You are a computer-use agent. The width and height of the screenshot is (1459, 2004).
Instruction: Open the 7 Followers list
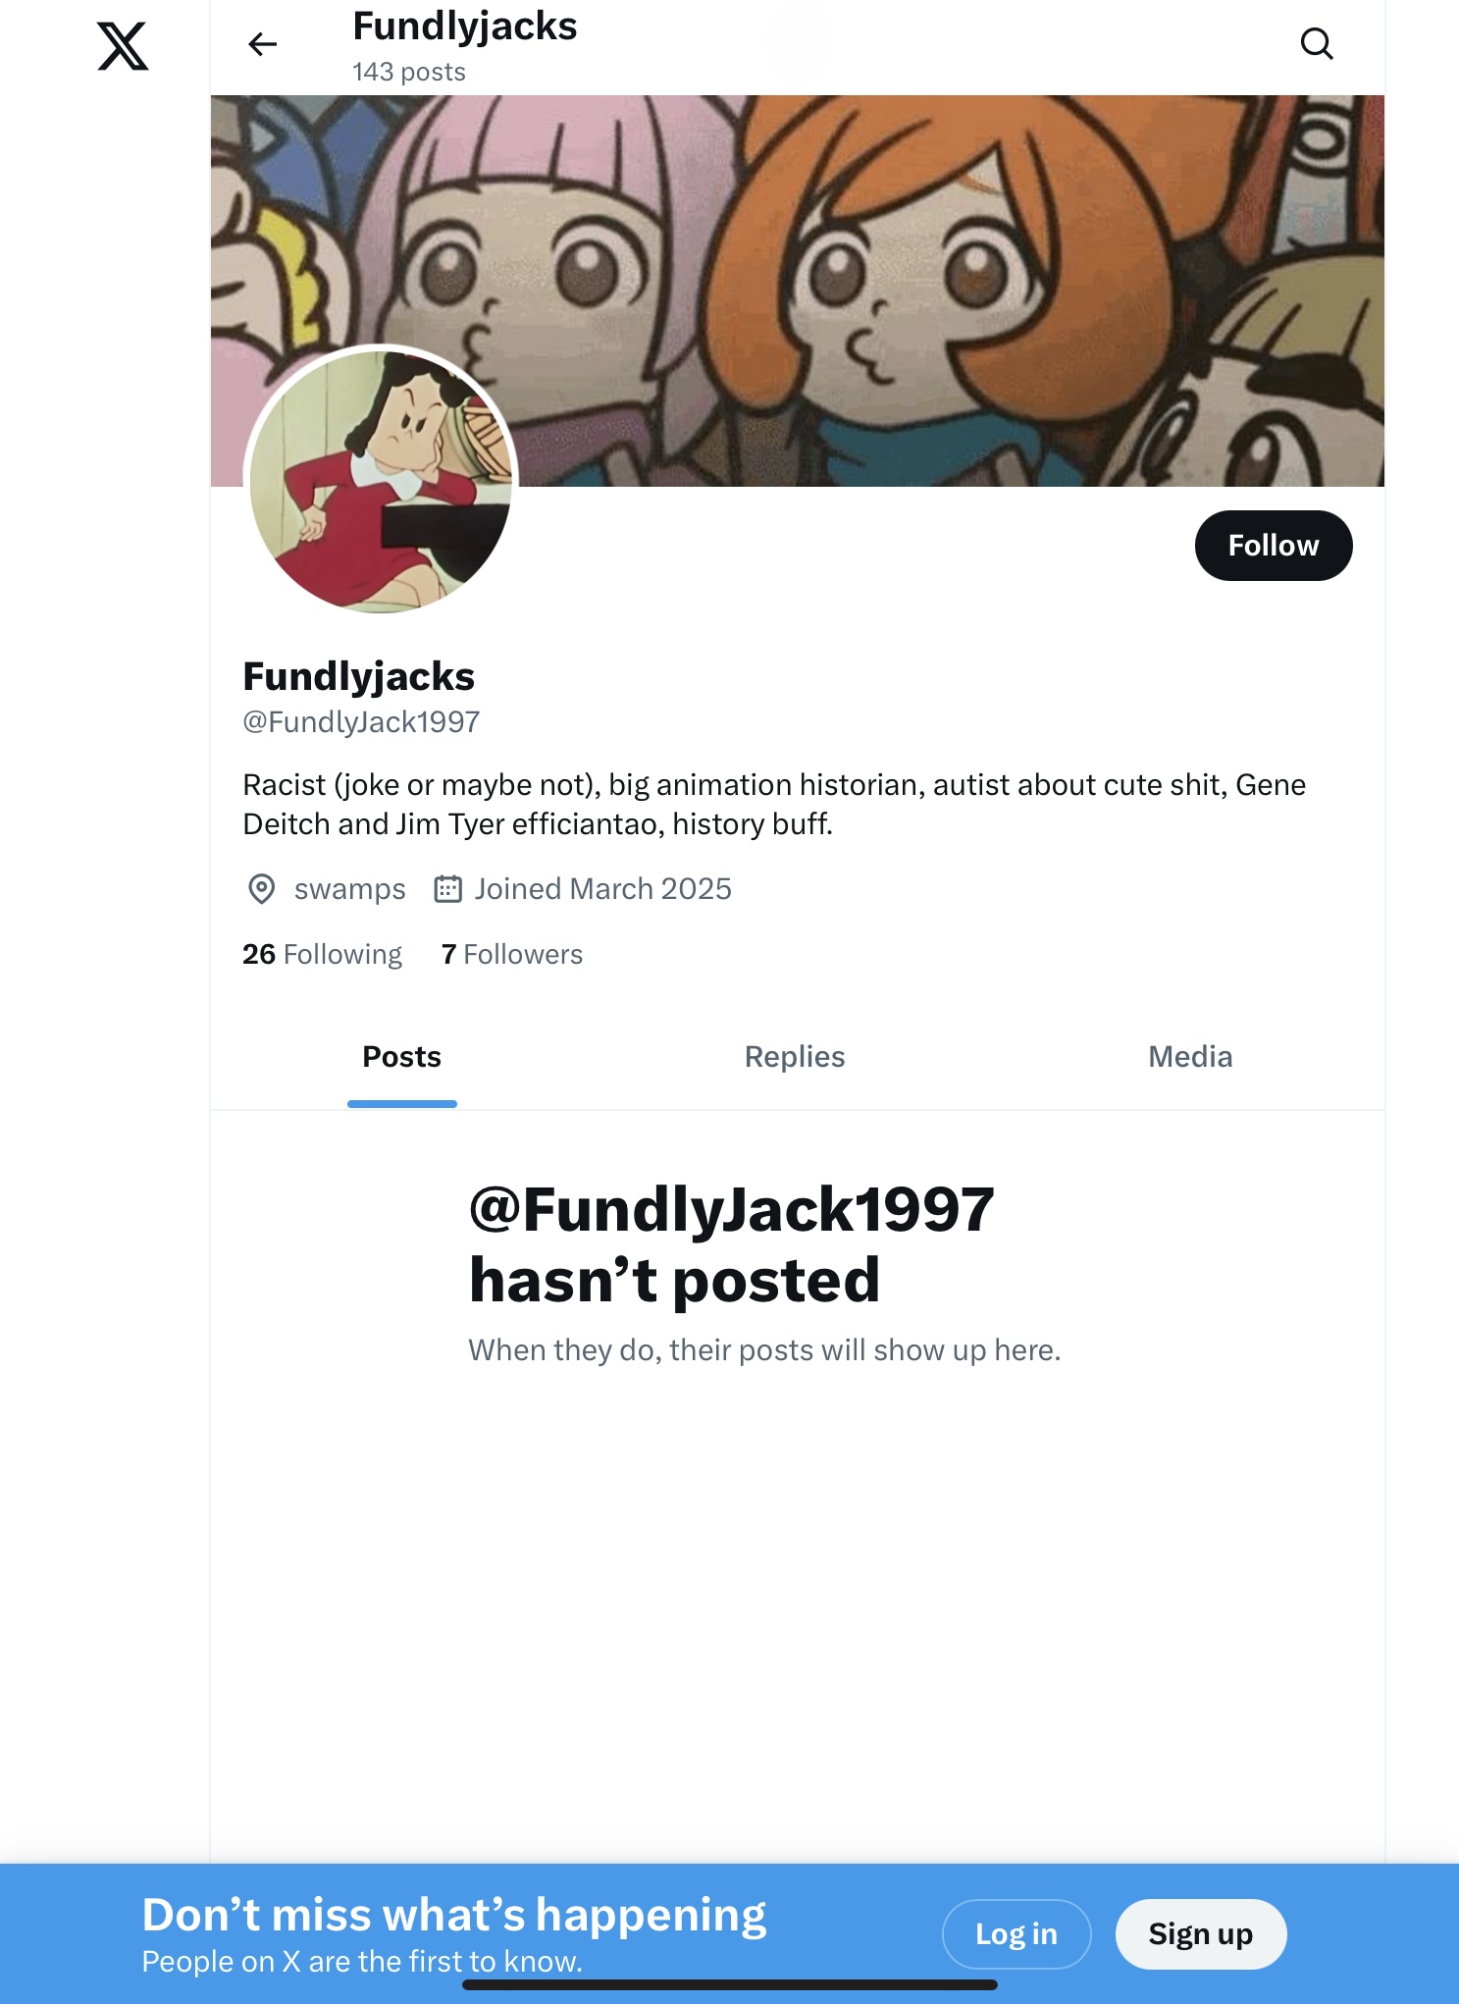pos(512,954)
